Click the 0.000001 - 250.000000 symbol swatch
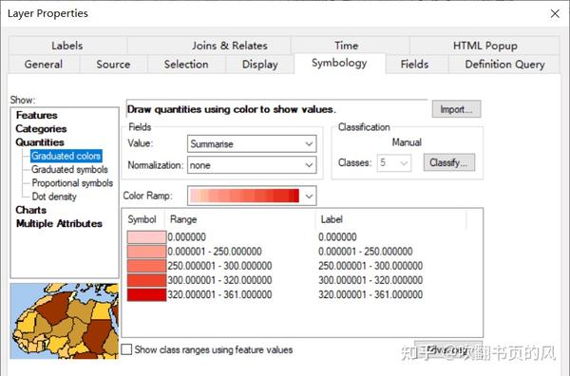The width and height of the screenshot is (570, 376). point(146,252)
